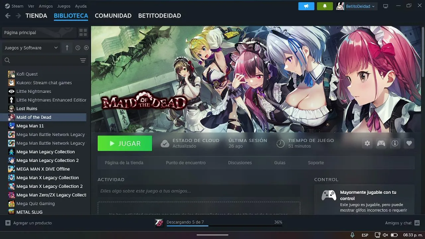Open the Soporte link

click(316, 163)
